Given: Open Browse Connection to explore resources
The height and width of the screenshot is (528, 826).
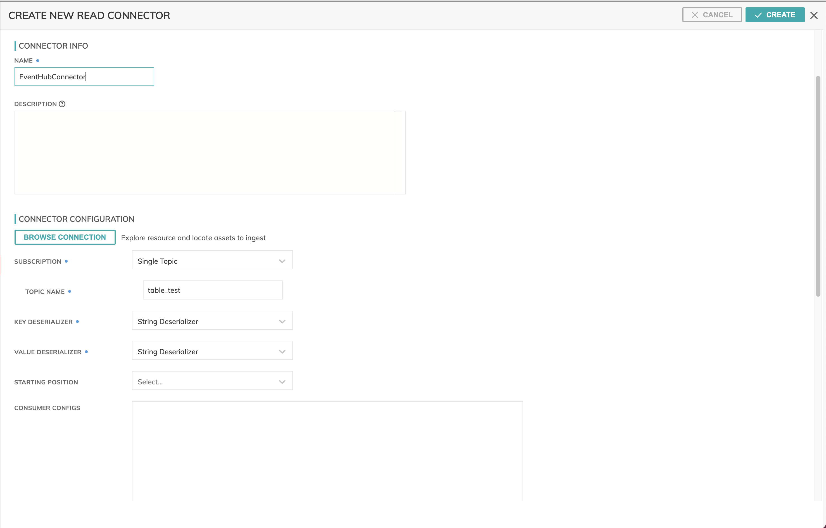Looking at the screenshot, I should point(65,237).
